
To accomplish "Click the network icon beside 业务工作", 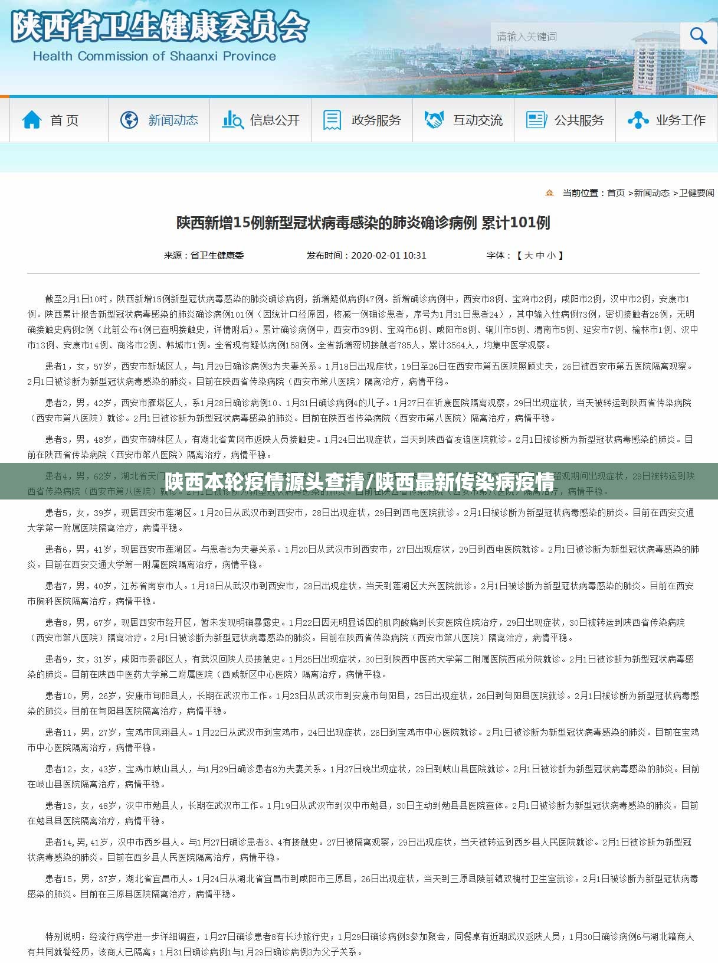I will pos(638,120).
